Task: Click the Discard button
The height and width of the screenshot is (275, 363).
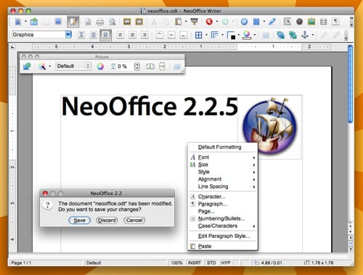Action: pos(107,221)
